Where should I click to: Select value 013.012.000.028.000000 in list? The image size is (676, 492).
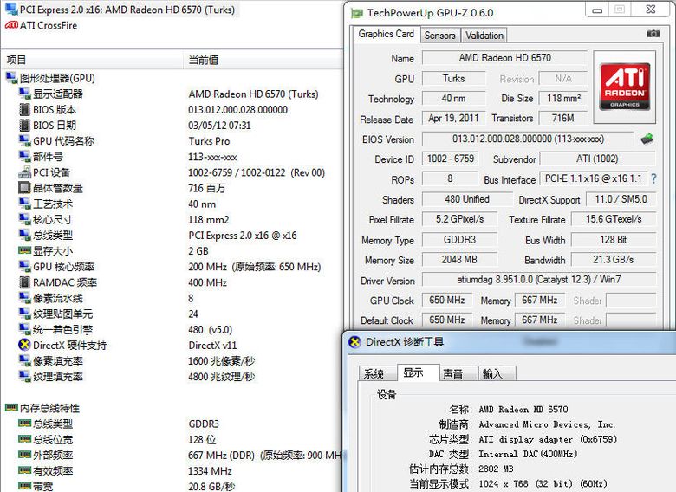(x=238, y=110)
